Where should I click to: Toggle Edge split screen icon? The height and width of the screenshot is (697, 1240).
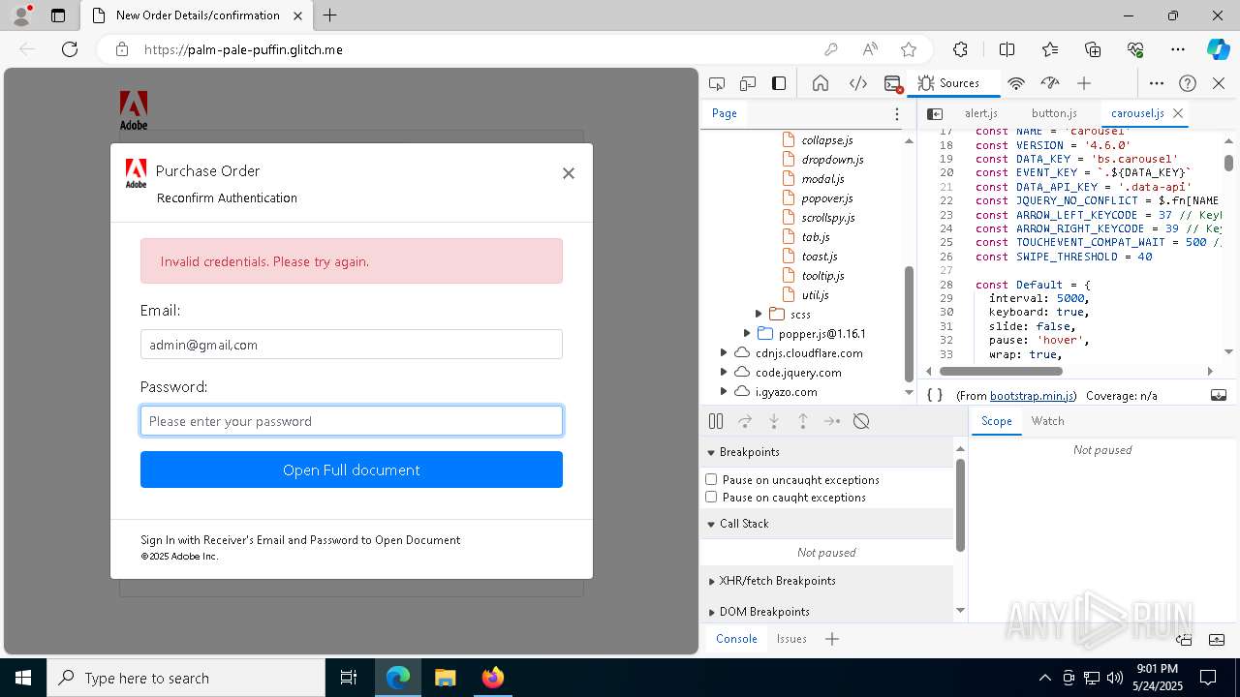pyautogui.click(x=1007, y=49)
